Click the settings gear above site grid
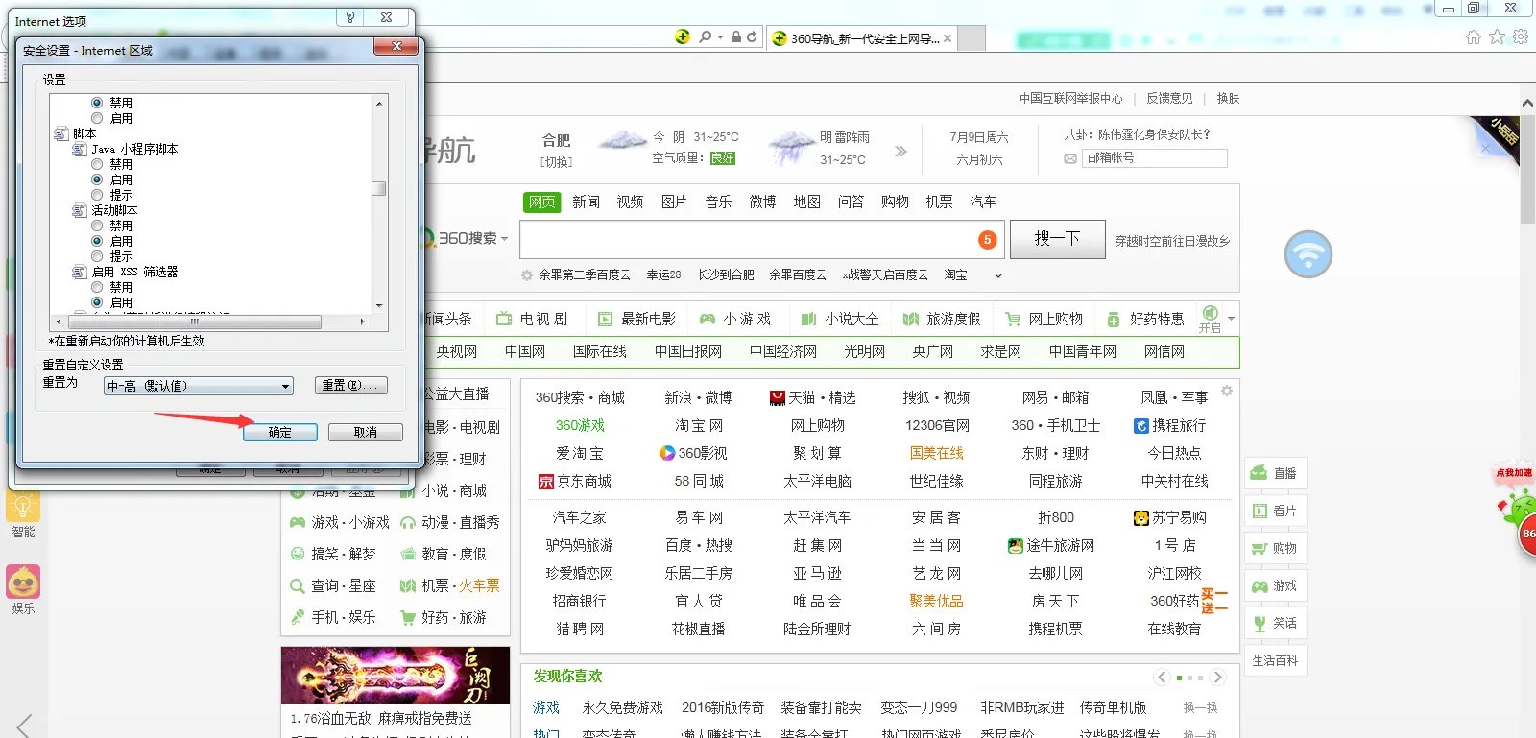Screen dimensions: 1536x738 pyautogui.click(x=1226, y=391)
